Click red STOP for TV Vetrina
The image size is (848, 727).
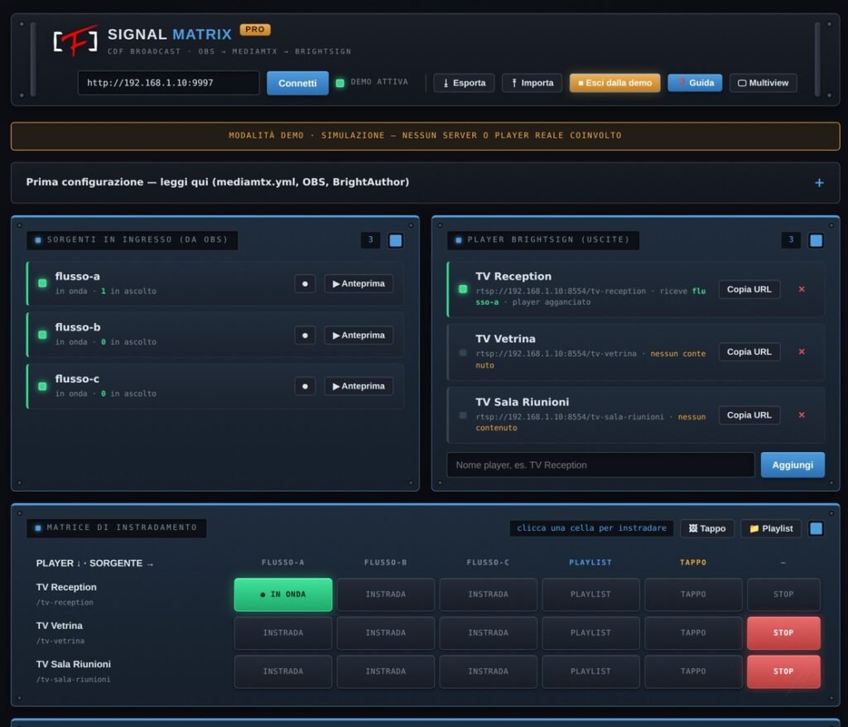coord(783,633)
